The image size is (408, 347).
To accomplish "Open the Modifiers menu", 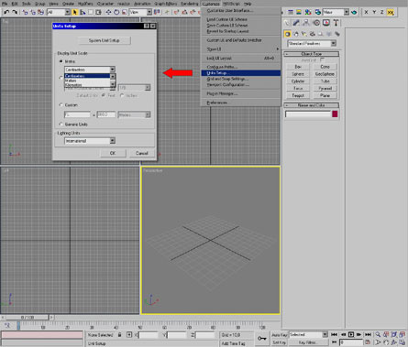I will click(85, 4).
